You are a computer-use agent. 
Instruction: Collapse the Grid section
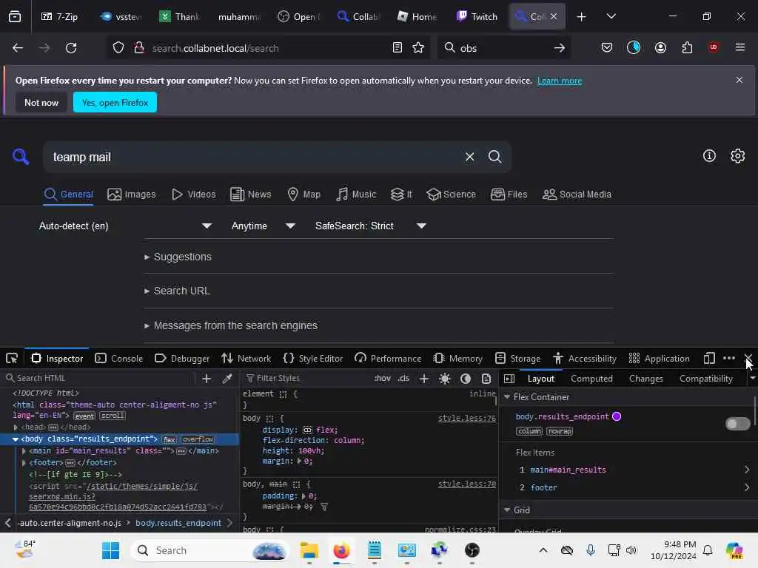pyautogui.click(x=507, y=510)
